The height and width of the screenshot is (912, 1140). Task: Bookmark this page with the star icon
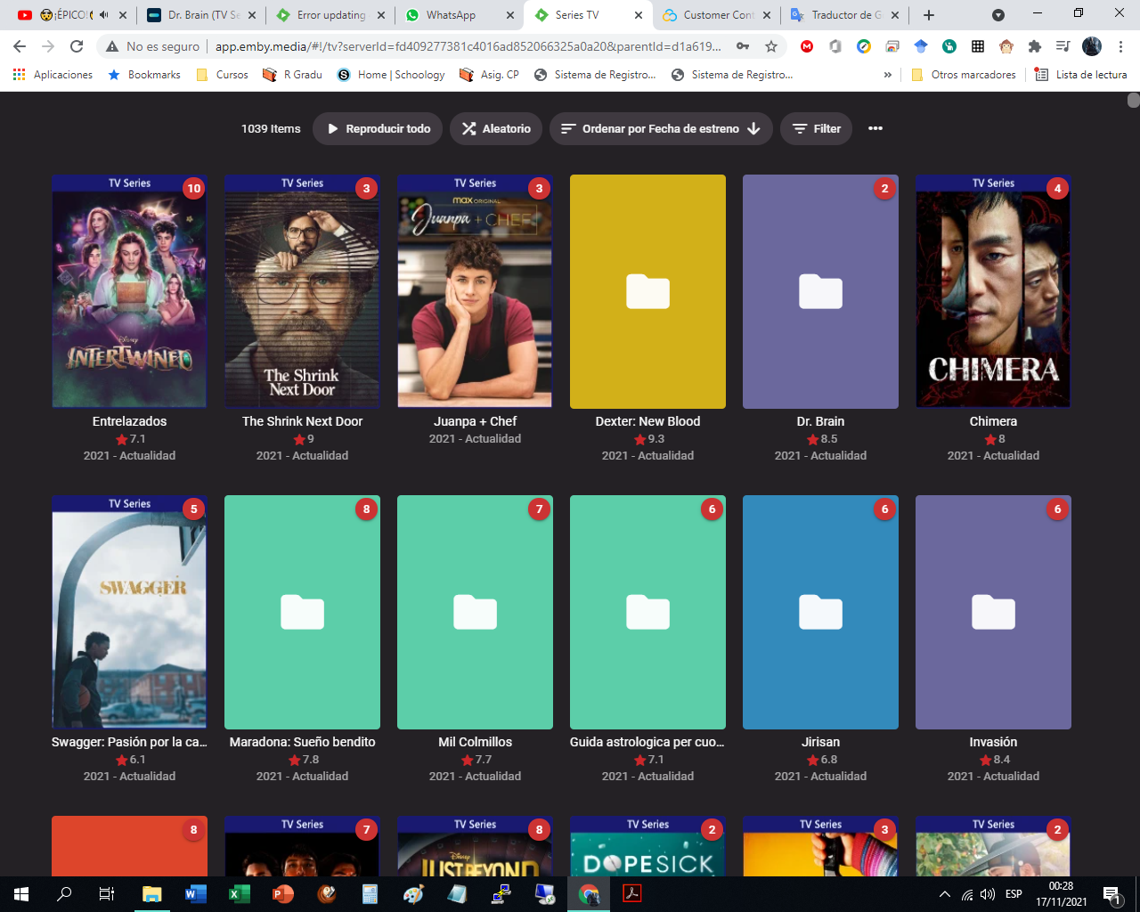(x=771, y=46)
